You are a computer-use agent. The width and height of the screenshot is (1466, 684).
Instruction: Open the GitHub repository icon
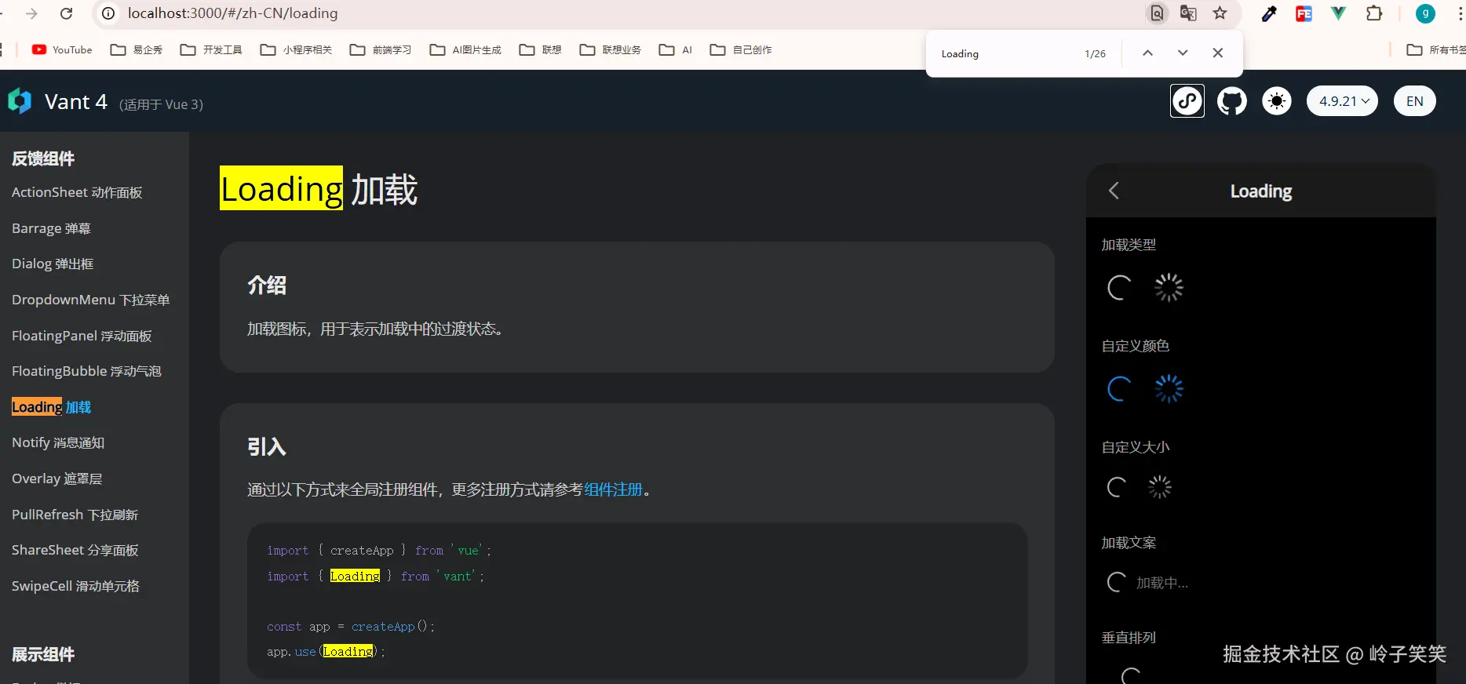click(1231, 100)
